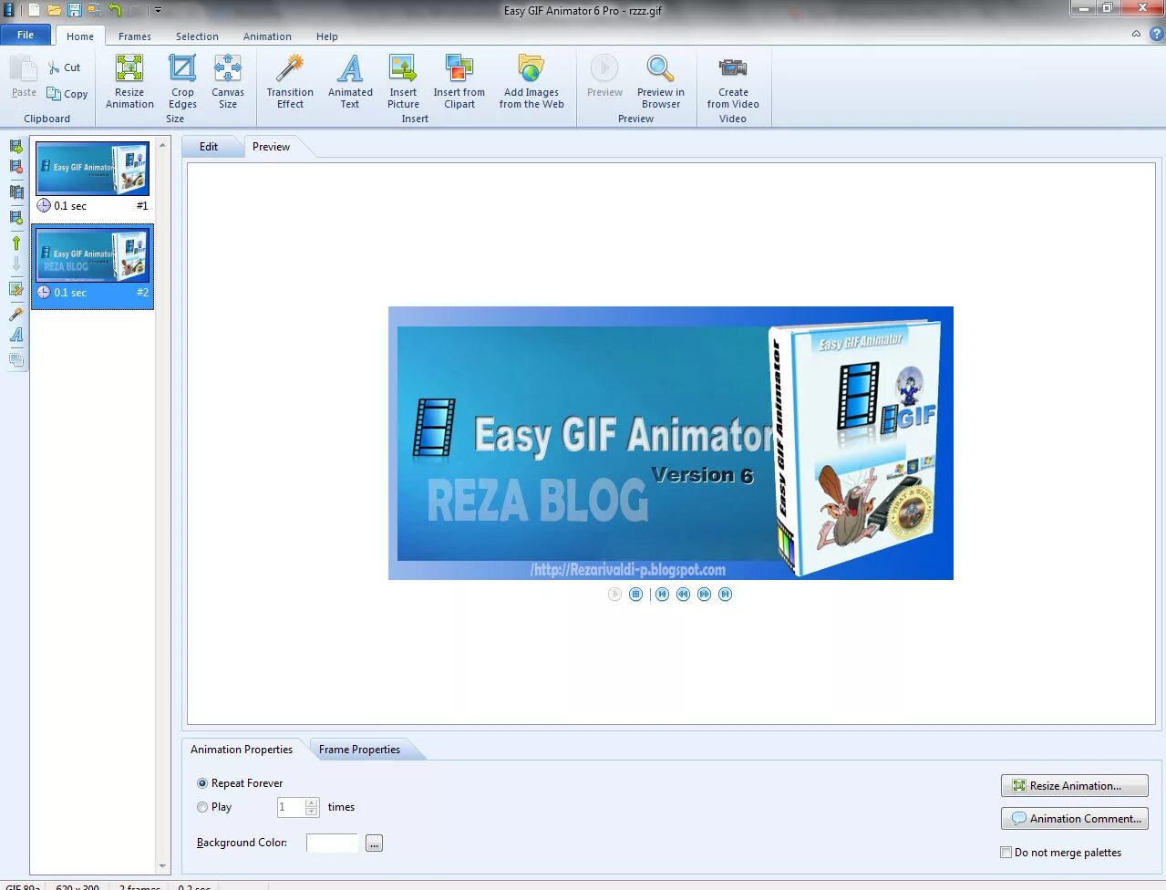Open the quick access toolbar customize arrow

(158, 10)
